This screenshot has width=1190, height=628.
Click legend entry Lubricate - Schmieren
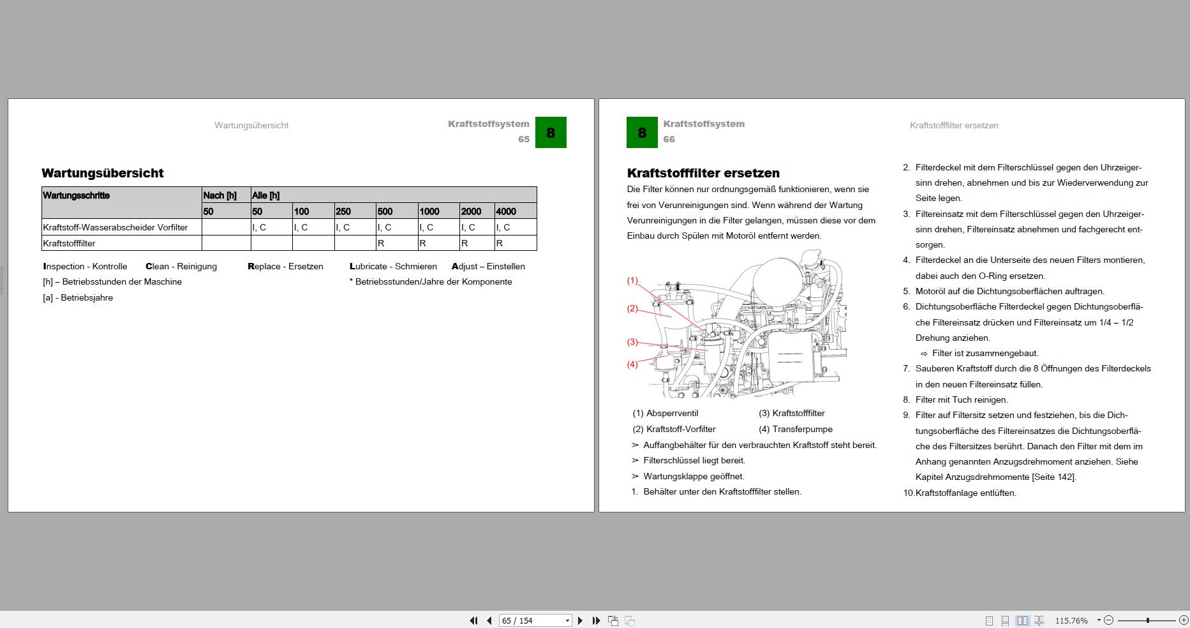coord(393,266)
